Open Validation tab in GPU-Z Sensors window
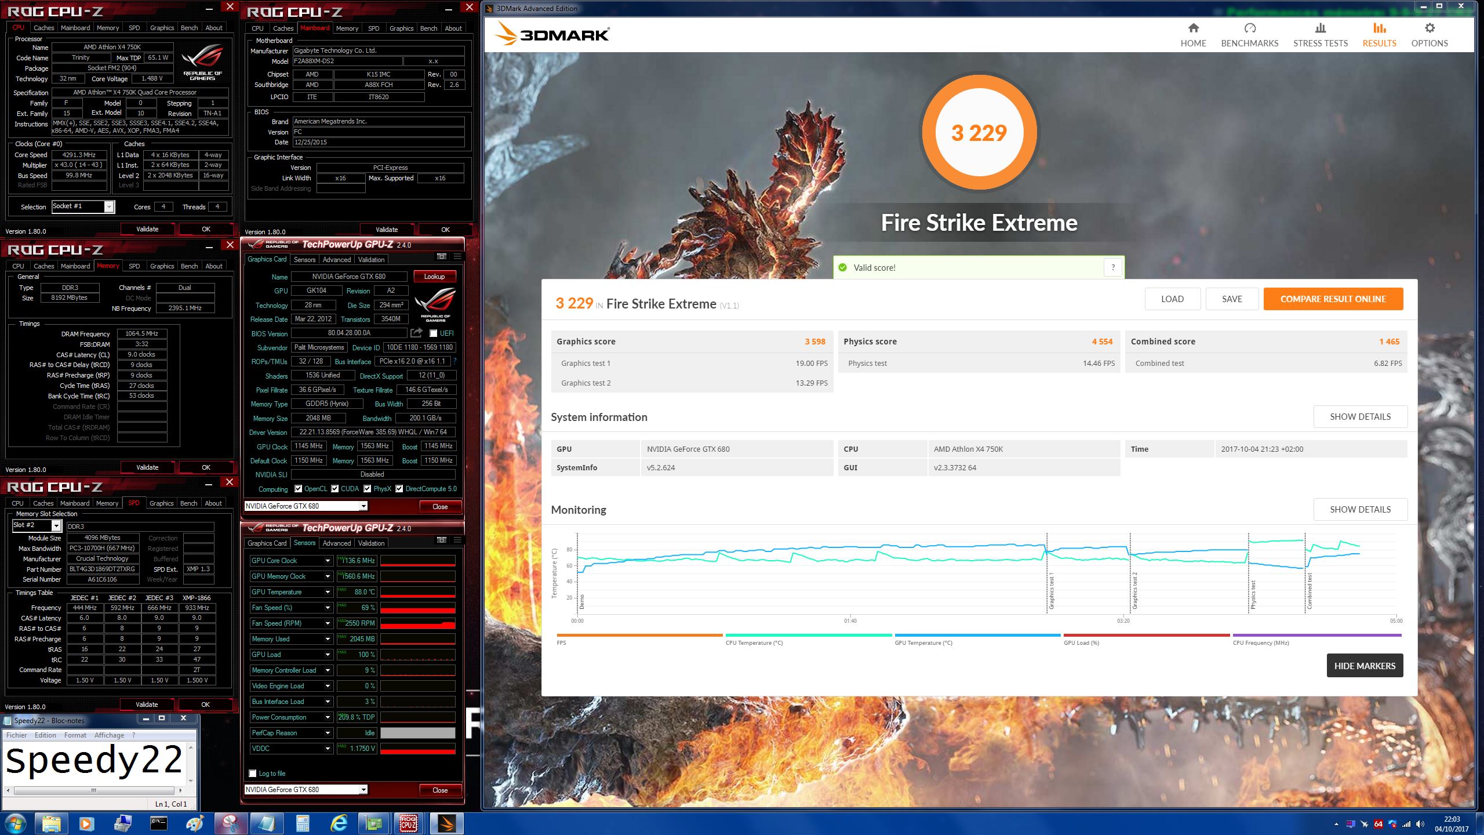1484x835 pixels. coord(371,543)
